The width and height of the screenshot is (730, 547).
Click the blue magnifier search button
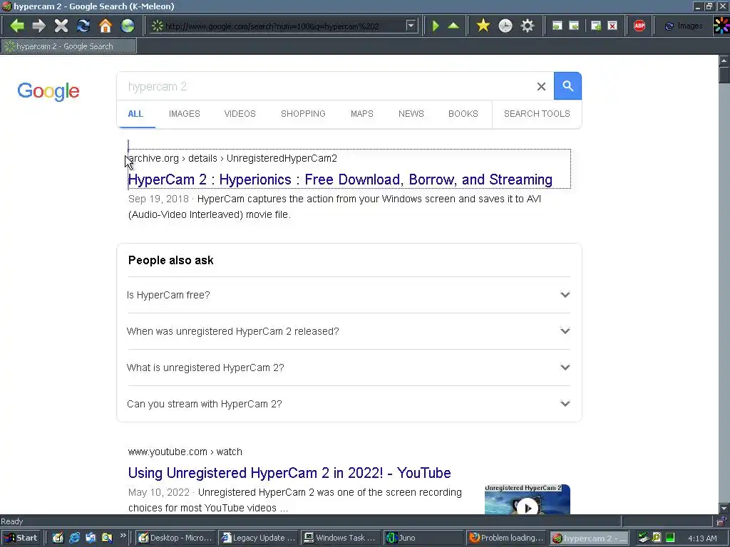pyautogui.click(x=567, y=86)
